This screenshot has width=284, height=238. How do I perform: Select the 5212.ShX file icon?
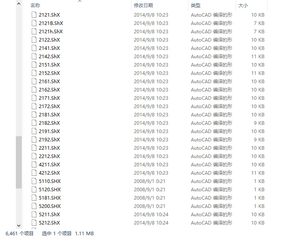pyautogui.click(x=34, y=223)
